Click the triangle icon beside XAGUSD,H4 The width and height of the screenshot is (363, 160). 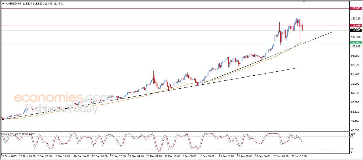tap(3, 3)
